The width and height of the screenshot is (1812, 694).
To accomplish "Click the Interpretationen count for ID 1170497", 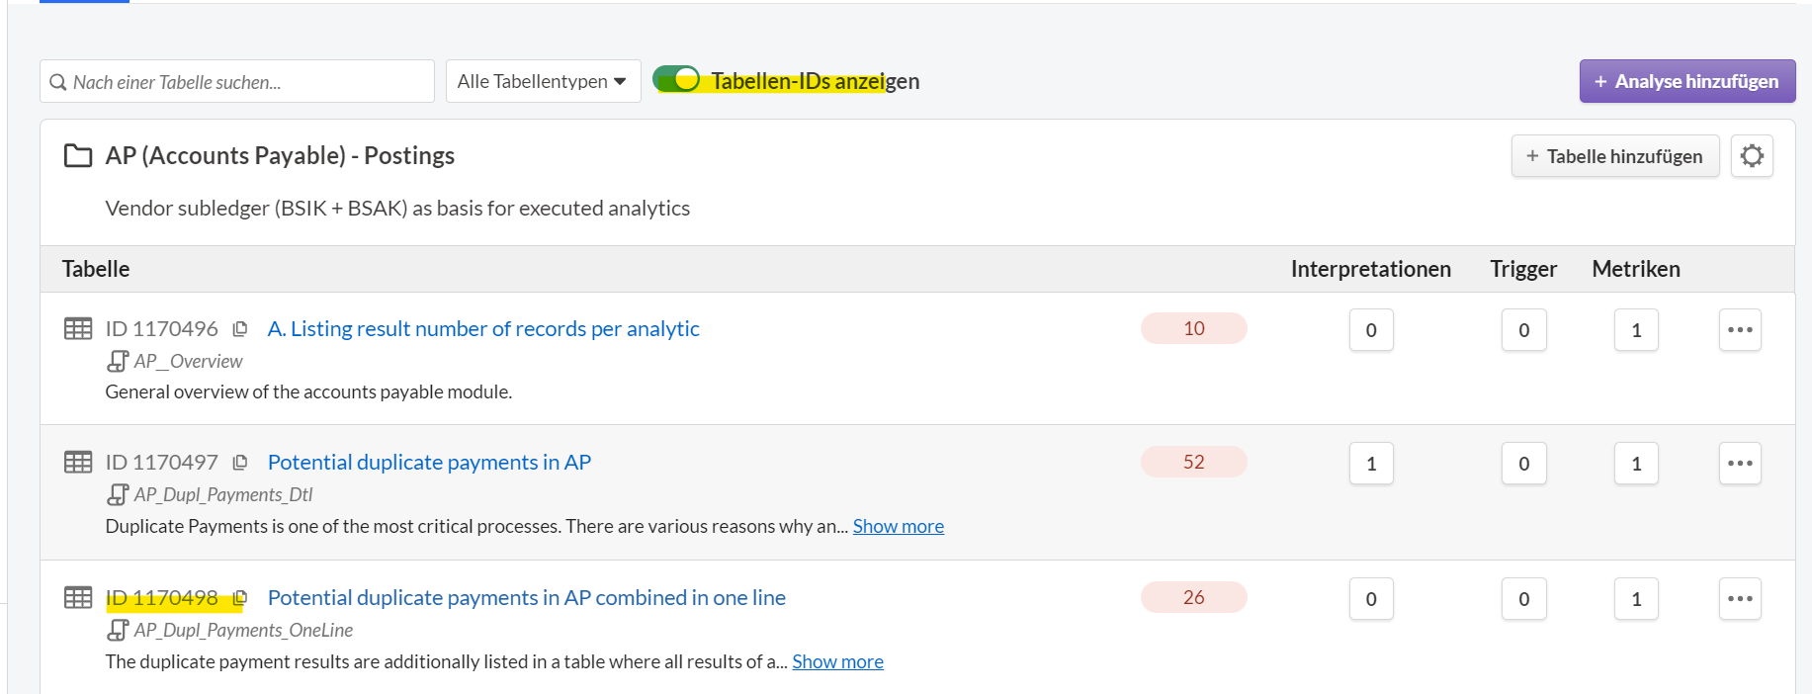I will (x=1370, y=464).
